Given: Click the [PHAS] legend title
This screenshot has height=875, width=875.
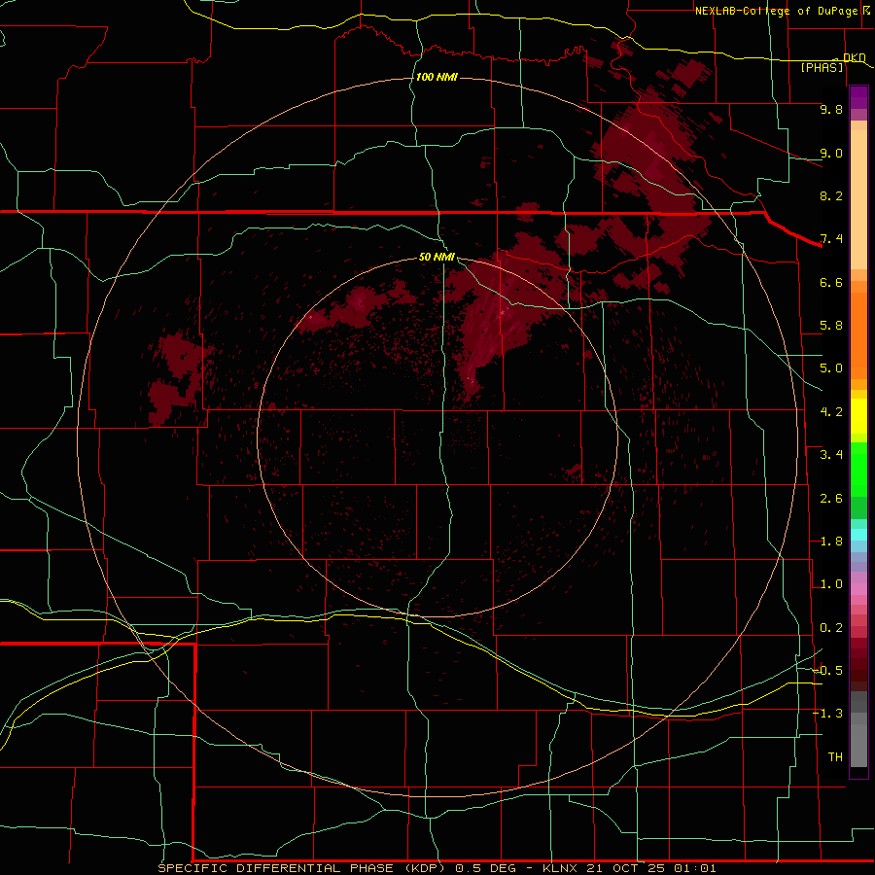Looking at the screenshot, I should pos(822,68).
